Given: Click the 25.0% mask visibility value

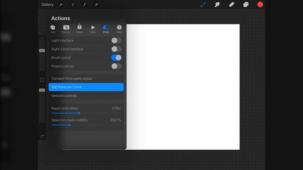Looking at the screenshot, I should (x=116, y=120).
